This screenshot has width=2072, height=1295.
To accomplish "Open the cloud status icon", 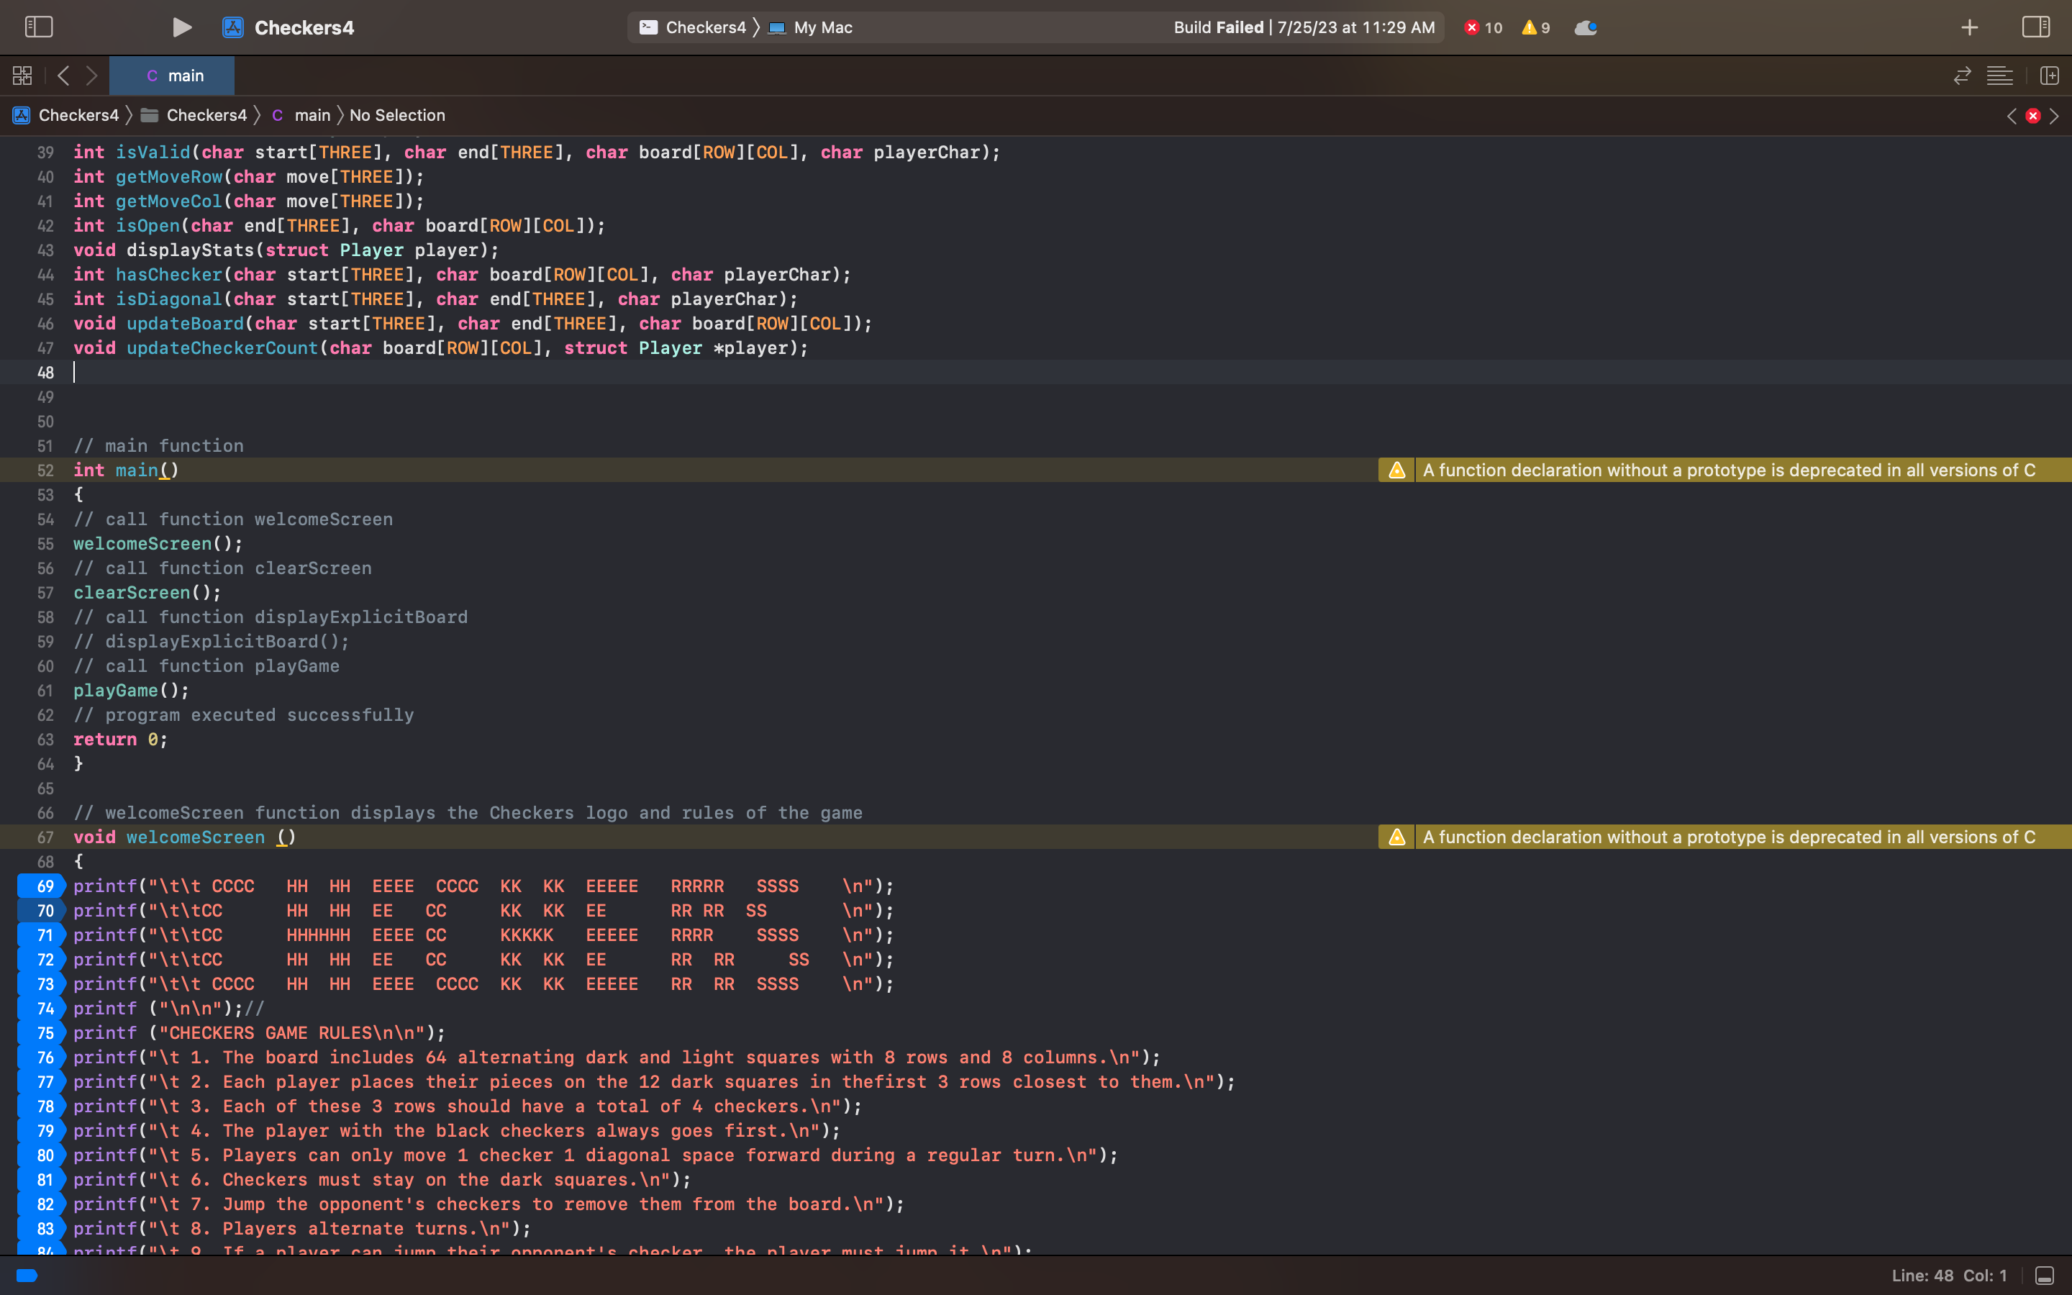I will [x=1585, y=27].
